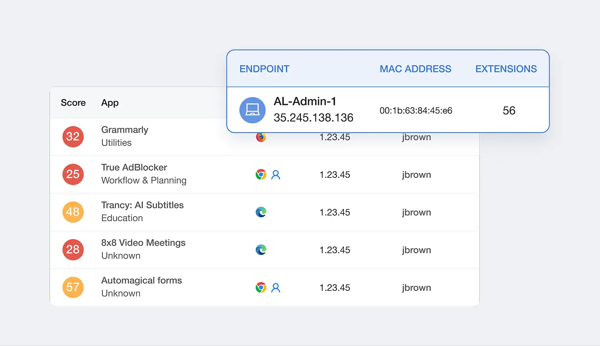Viewport: 600px width, 346px height.
Task: Click the yellow score badge 57 for Automagical forms
Action: tap(73, 287)
